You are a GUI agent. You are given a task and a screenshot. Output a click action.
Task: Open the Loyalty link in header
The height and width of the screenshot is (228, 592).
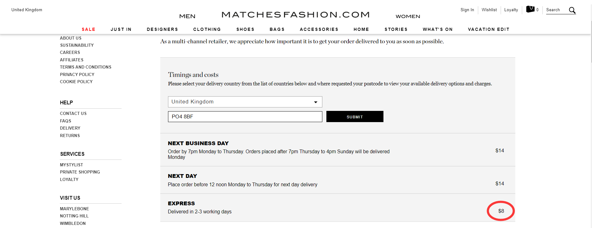511,10
